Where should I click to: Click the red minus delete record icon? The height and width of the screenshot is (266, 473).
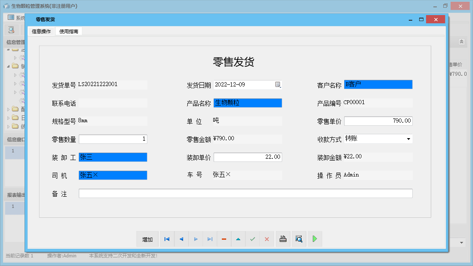click(224, 239)
